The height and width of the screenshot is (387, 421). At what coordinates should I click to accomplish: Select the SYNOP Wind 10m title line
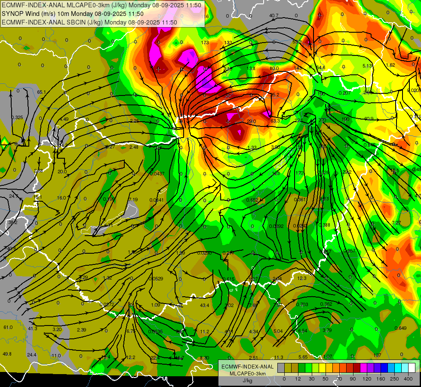click(73, 14)
